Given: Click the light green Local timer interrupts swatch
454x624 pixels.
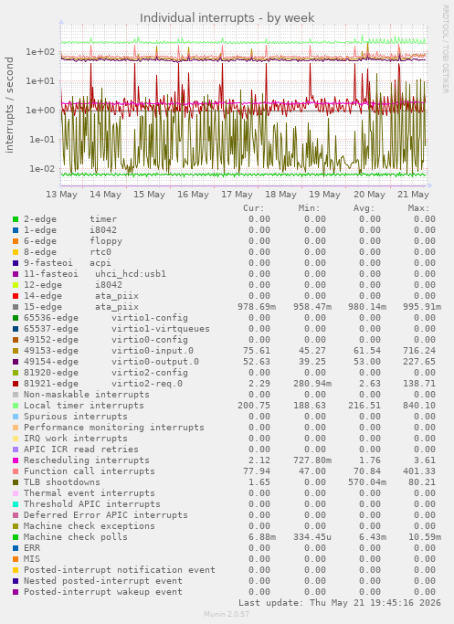Looking at the screenshot, I should [16, 406].
